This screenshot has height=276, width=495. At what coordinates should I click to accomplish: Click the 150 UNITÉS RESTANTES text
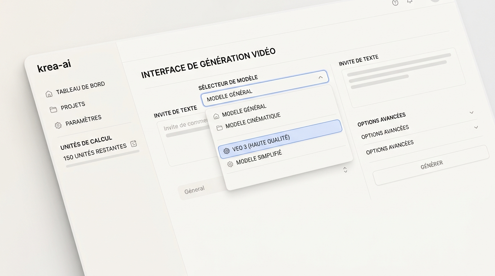[x=95, y=152]
